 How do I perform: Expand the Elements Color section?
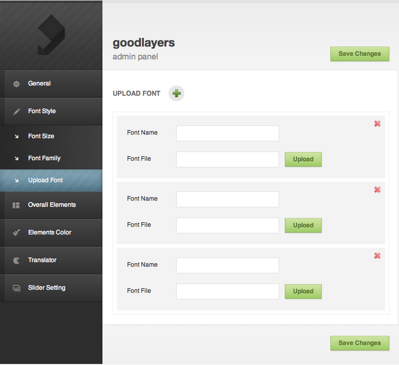[50, 232]
